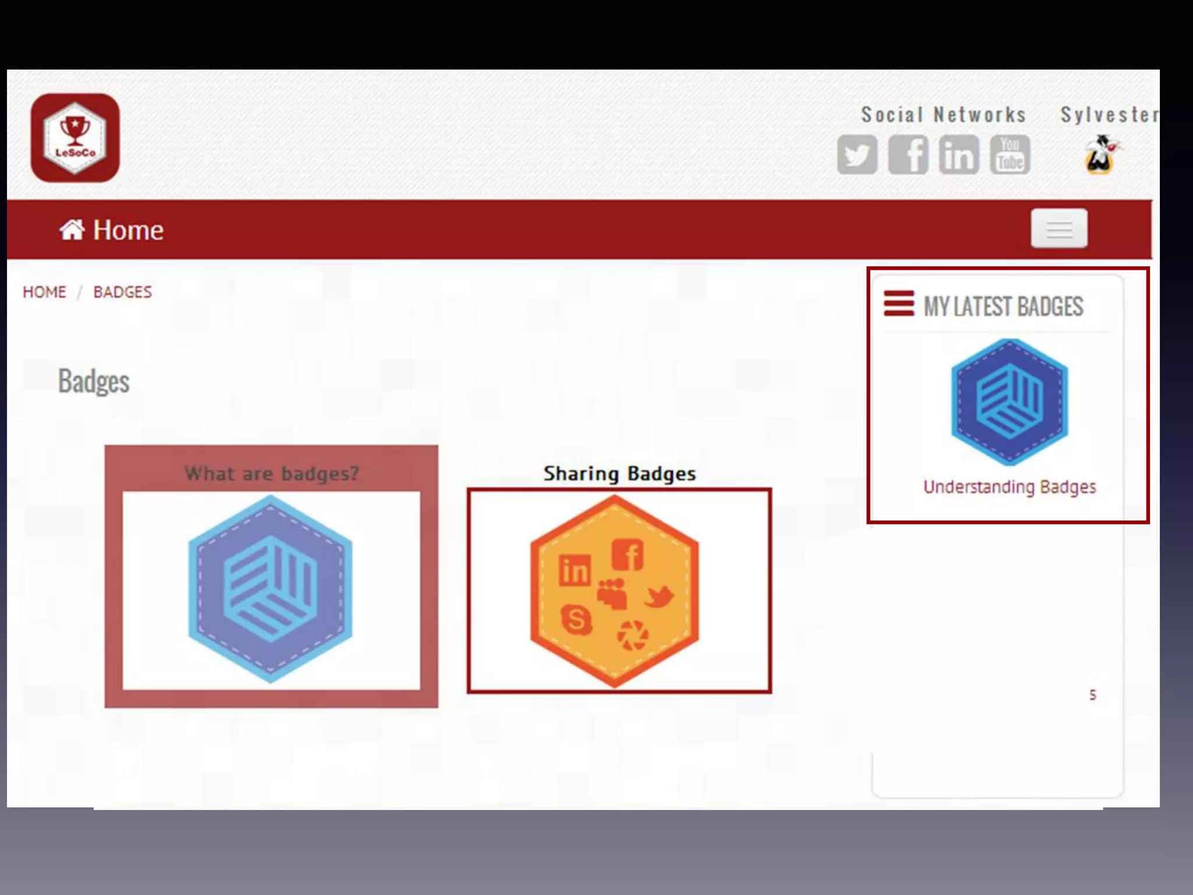Go to the Home navigation item
1193x895 pixels.
click(128, 230)
